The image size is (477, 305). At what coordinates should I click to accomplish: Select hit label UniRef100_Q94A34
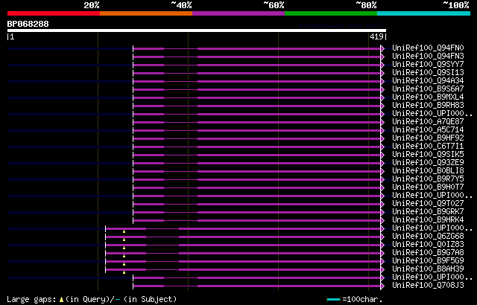tap(428, 81)
